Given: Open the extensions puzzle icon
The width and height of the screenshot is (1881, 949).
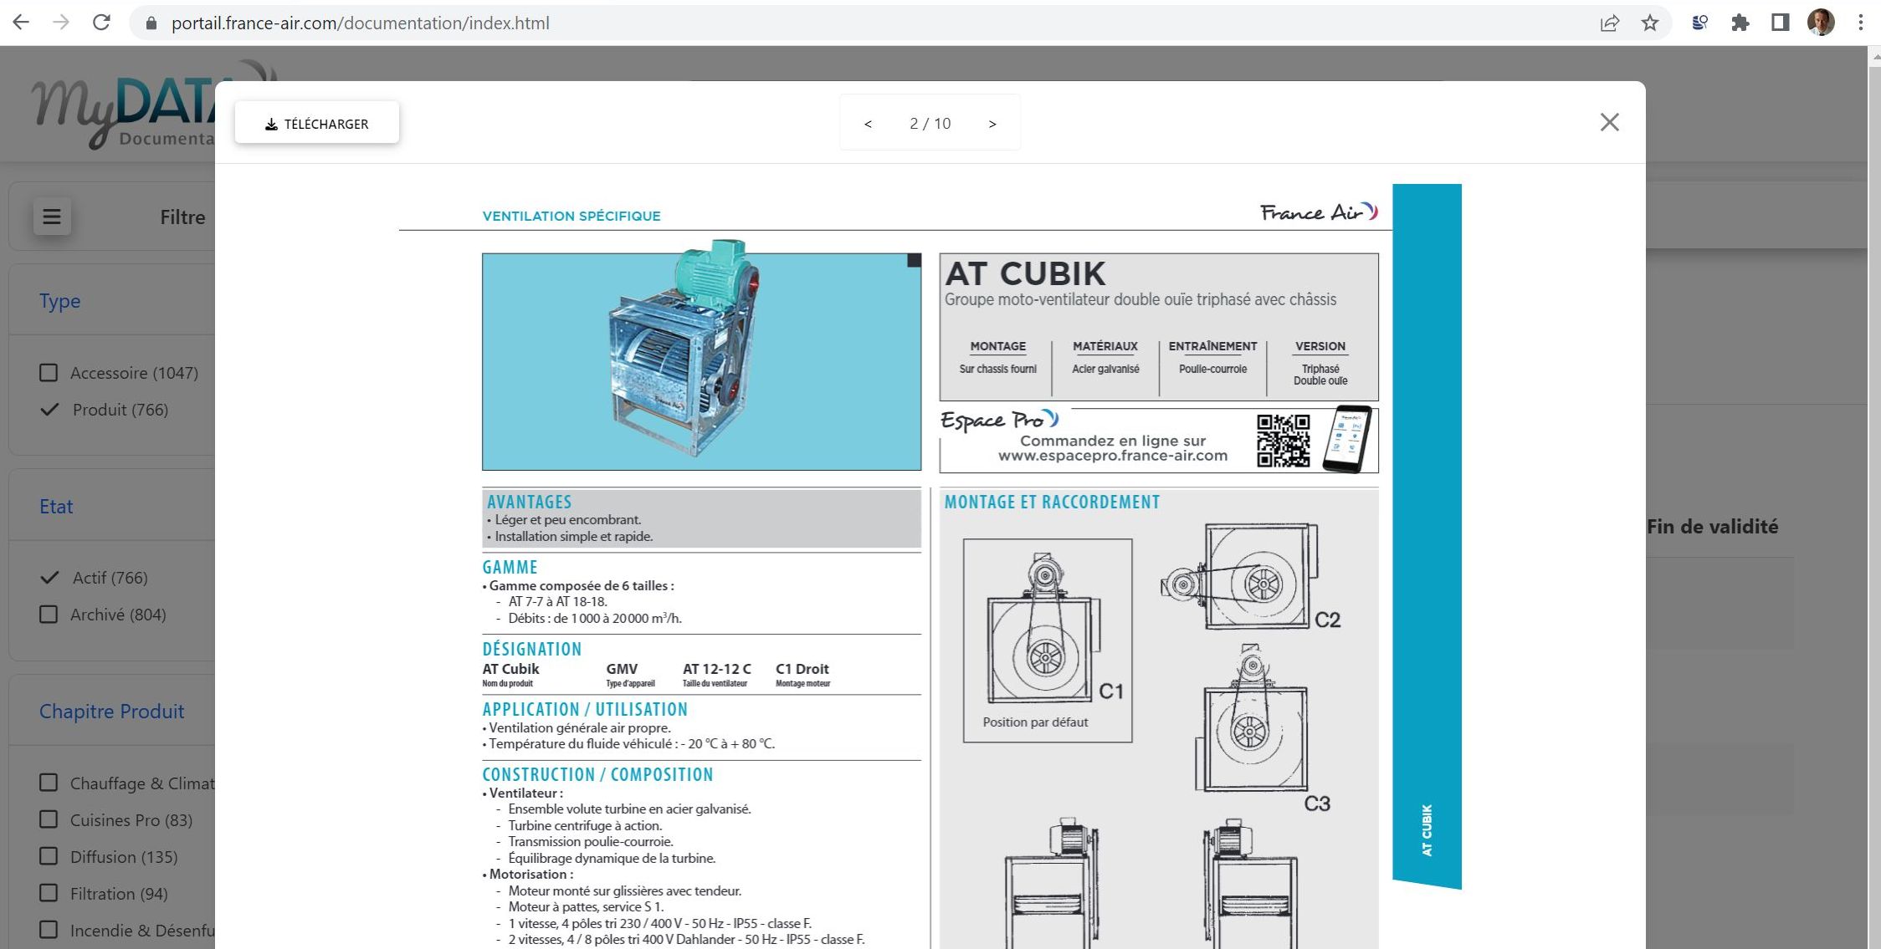Looking at the screenshot, I should pos(1740,23).
